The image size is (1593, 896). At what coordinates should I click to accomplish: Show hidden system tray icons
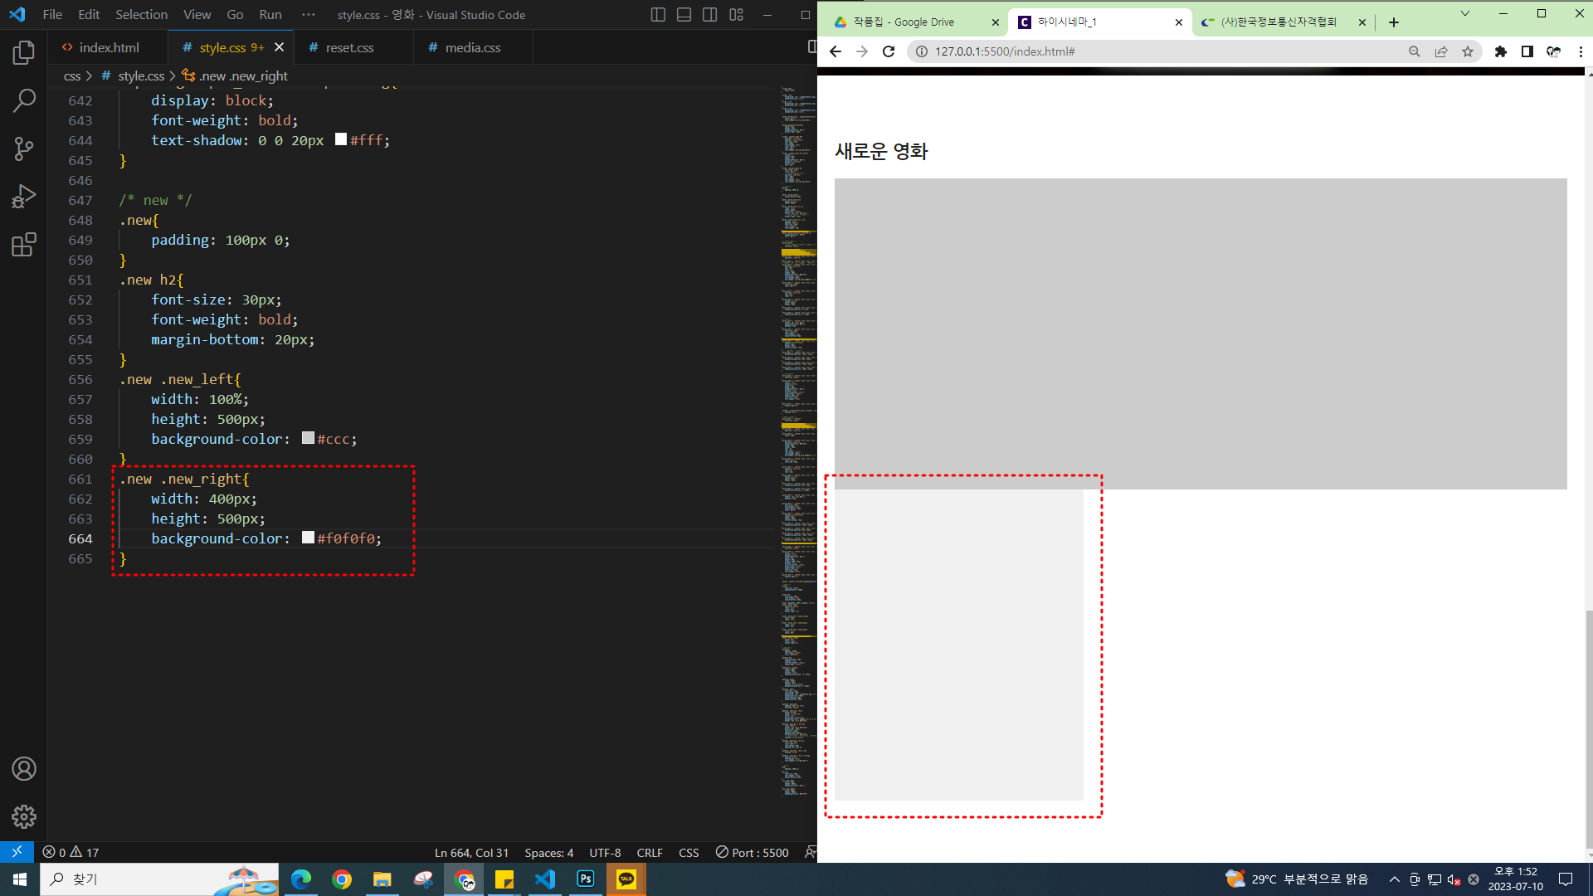point(1394,879)
